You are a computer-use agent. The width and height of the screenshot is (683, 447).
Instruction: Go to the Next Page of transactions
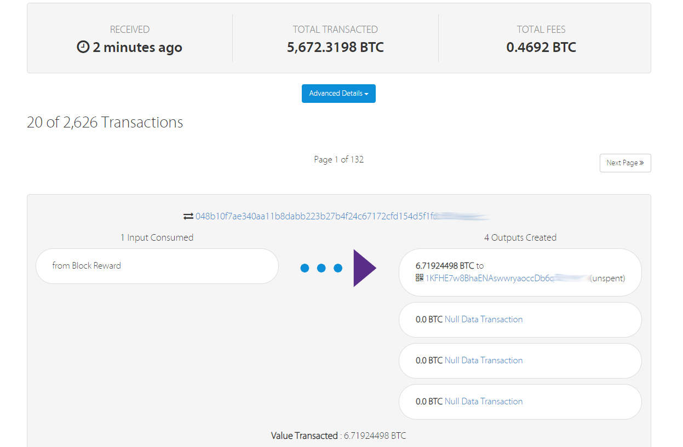625,162
